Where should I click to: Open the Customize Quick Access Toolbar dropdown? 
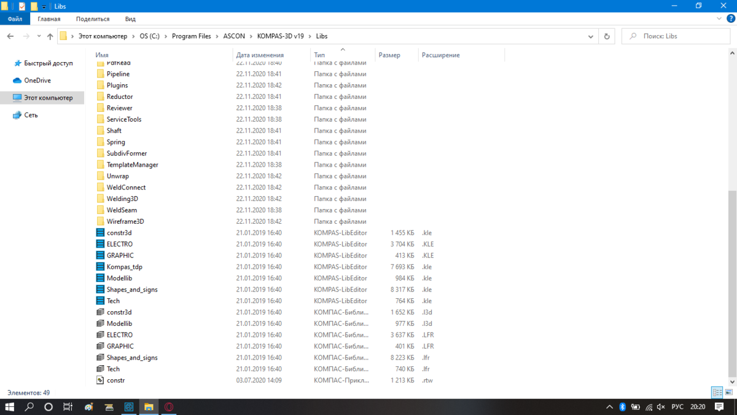coord(44,6)
